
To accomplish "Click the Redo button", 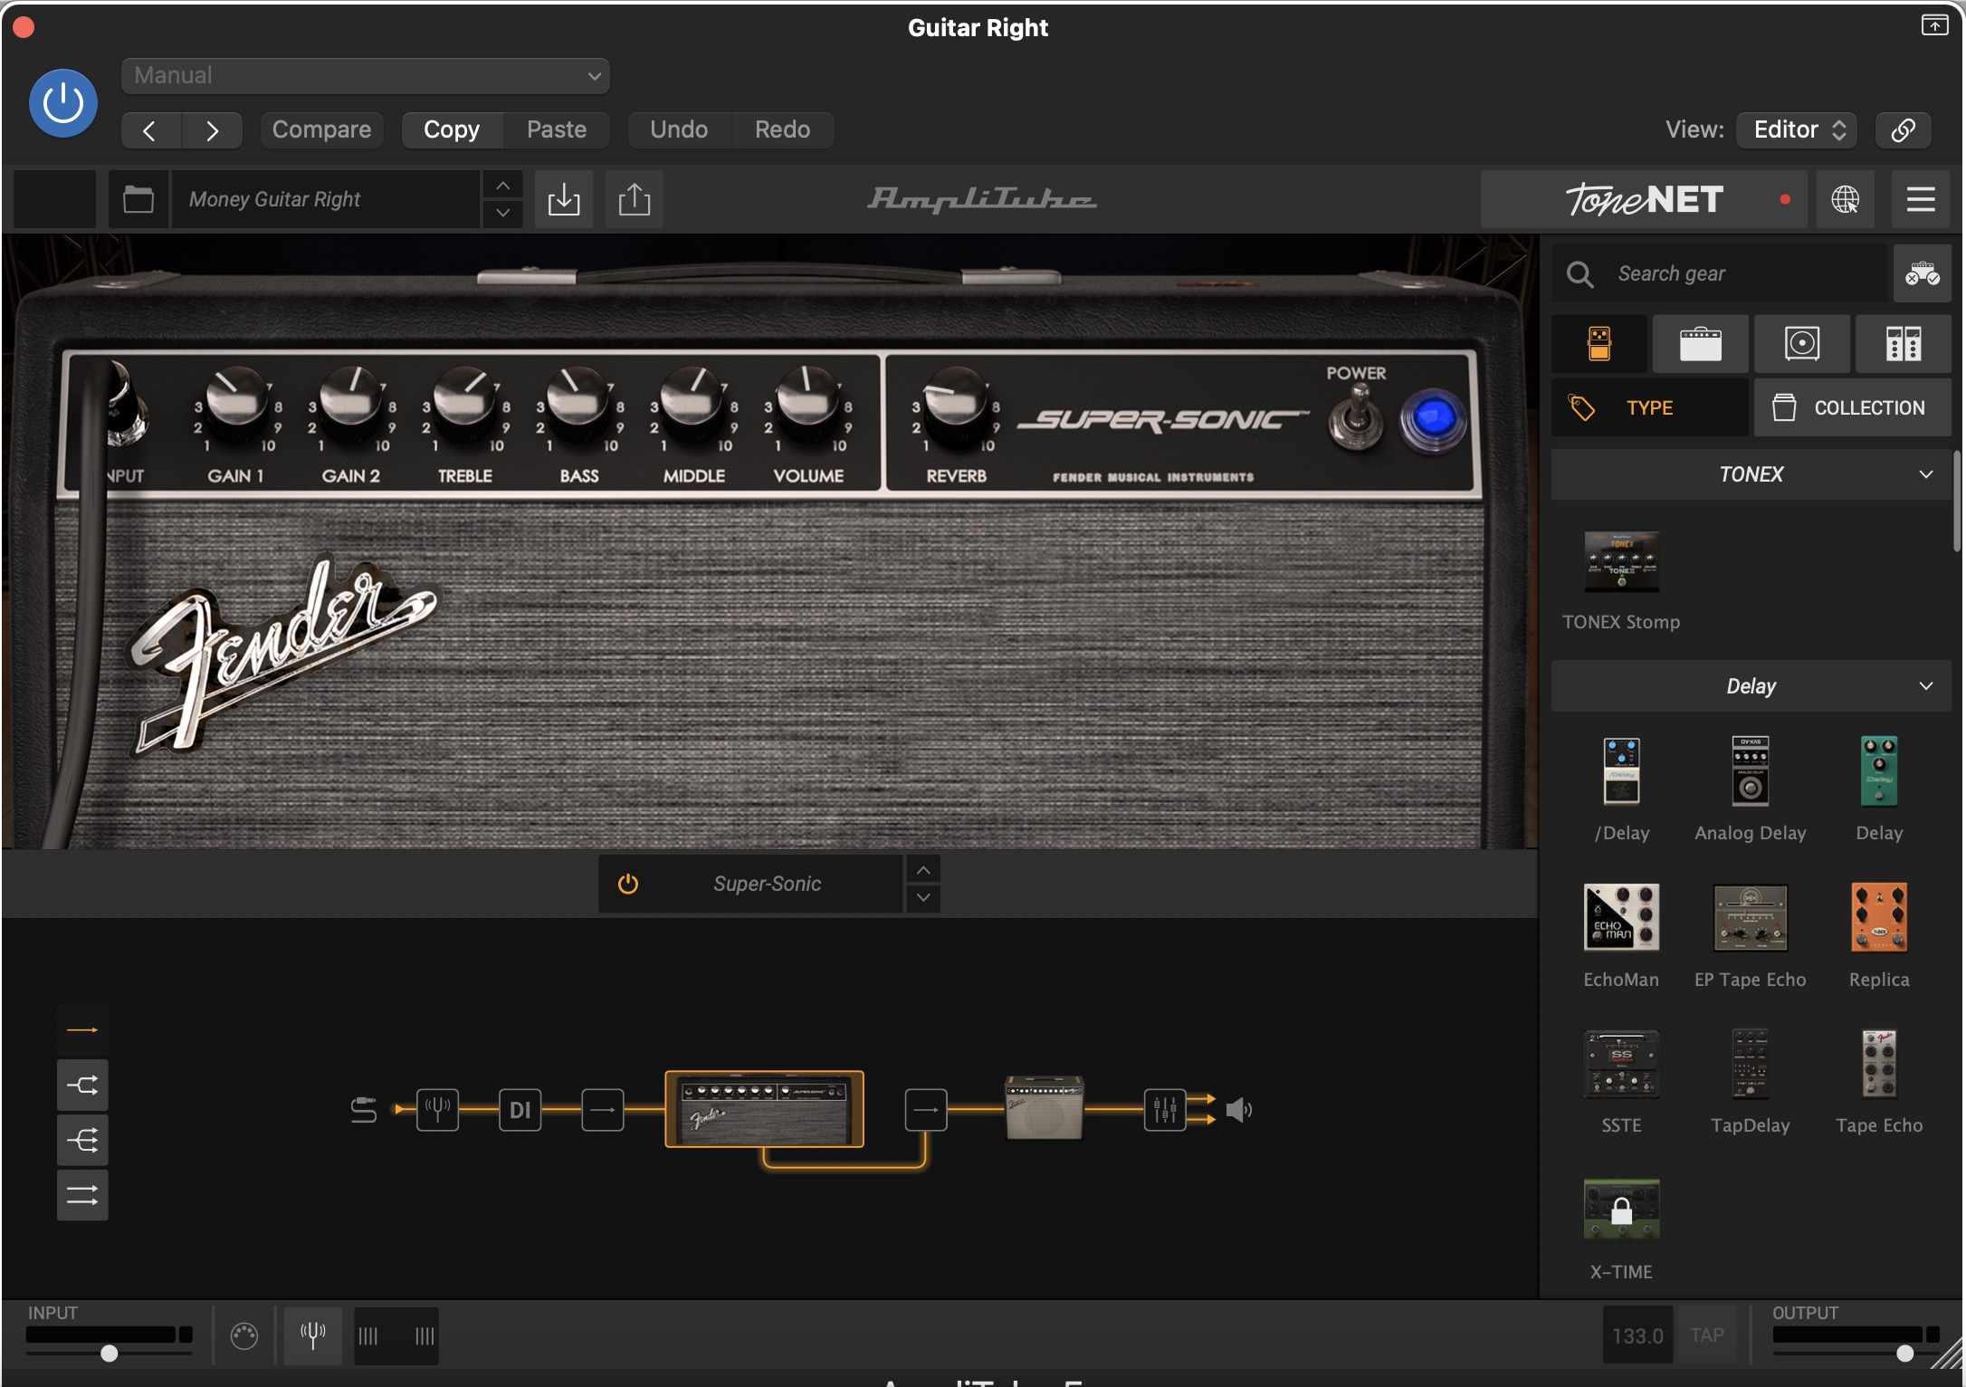I will coord(783,130).
